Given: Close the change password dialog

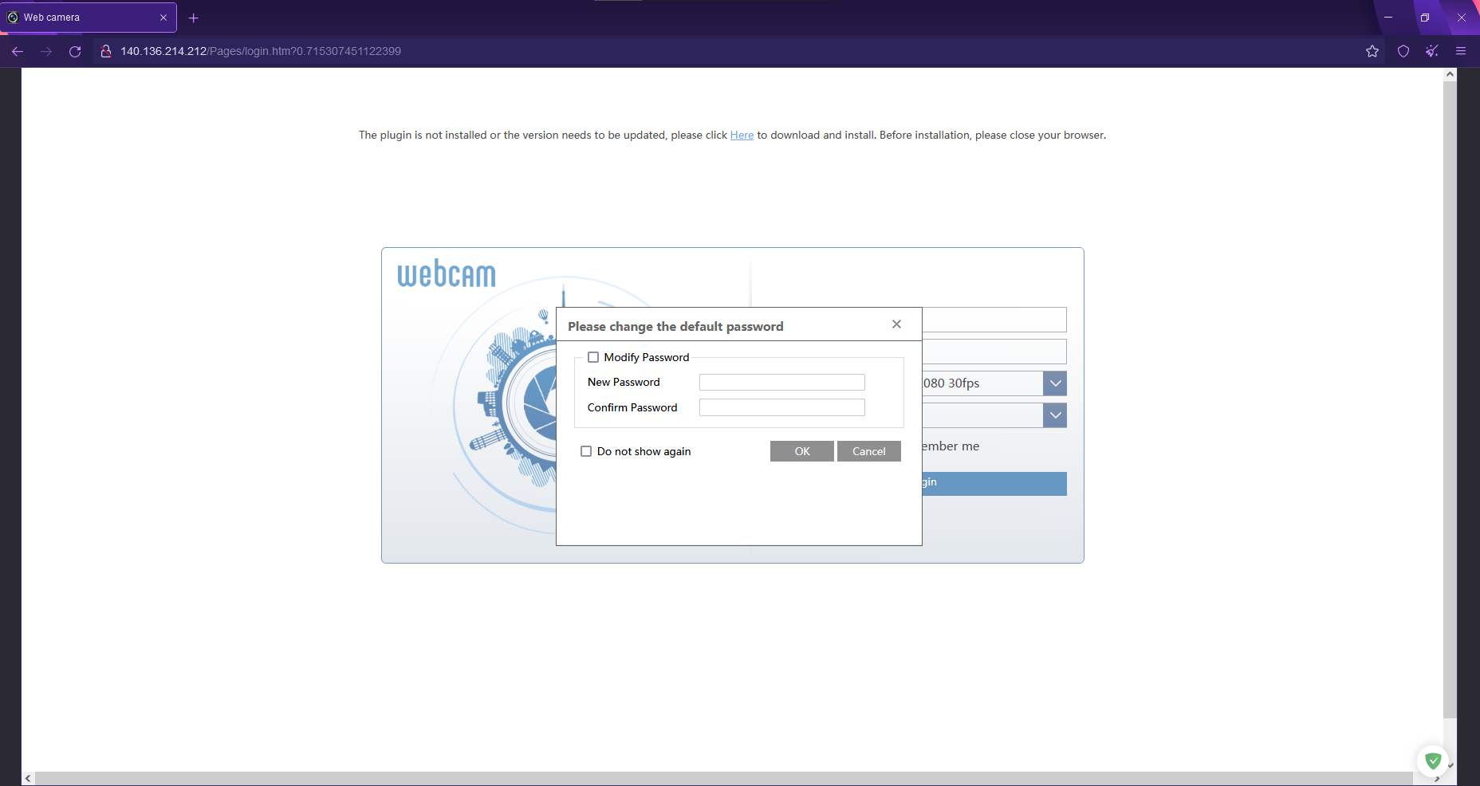Looking at the screenshot, I should (896, 324).
